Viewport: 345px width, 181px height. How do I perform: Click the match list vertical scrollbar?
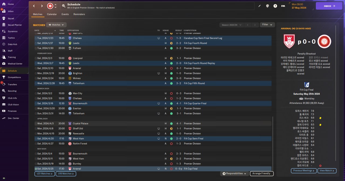[x=272, y=144]
